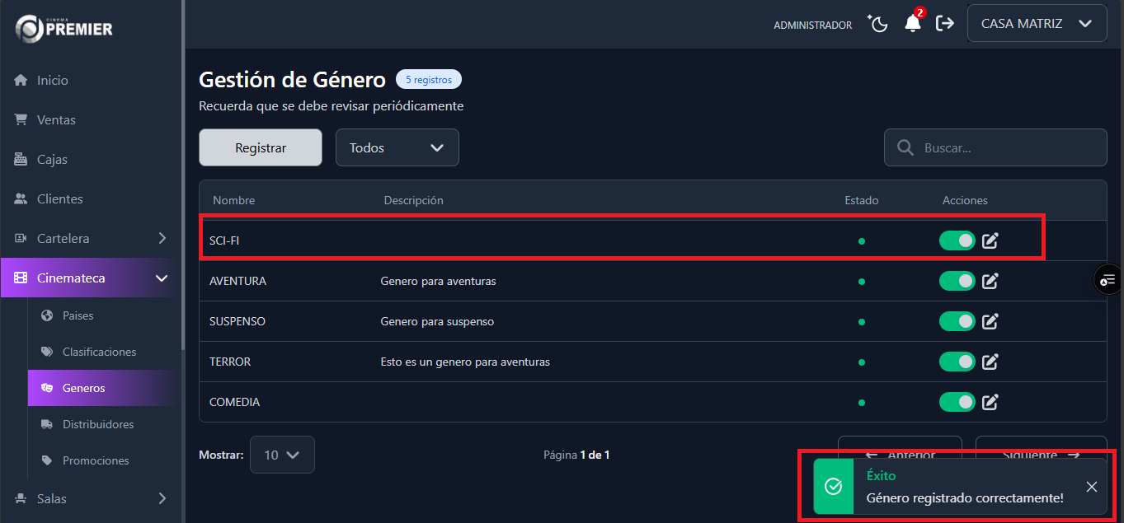Switch off the SUSPENSO genre toggle
Image resolution: width=1124 pixels, height=523 pixels.
(957, 321)
